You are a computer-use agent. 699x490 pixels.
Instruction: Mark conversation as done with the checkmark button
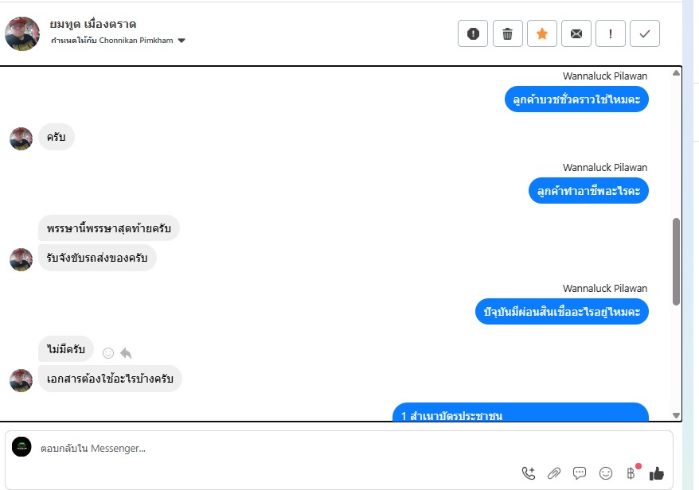pyautogui.click(x=645, y=33)
